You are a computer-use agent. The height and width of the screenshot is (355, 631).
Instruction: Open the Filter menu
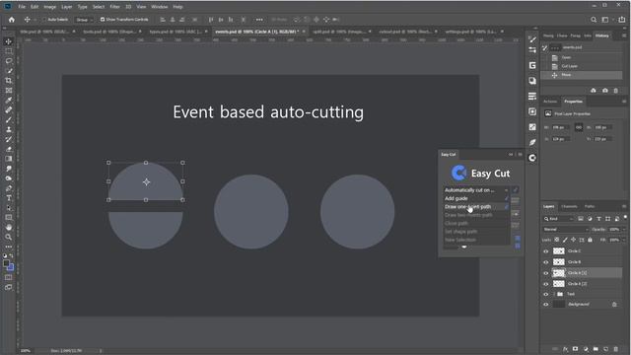coord(114,7)
